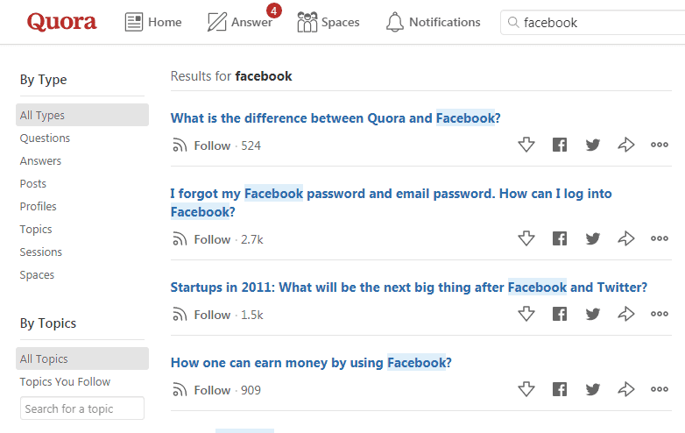The height and width of the screenshot is (433, 685).
Task: Open more options for Quora and Facebook question
Action: tap(660, 146)
